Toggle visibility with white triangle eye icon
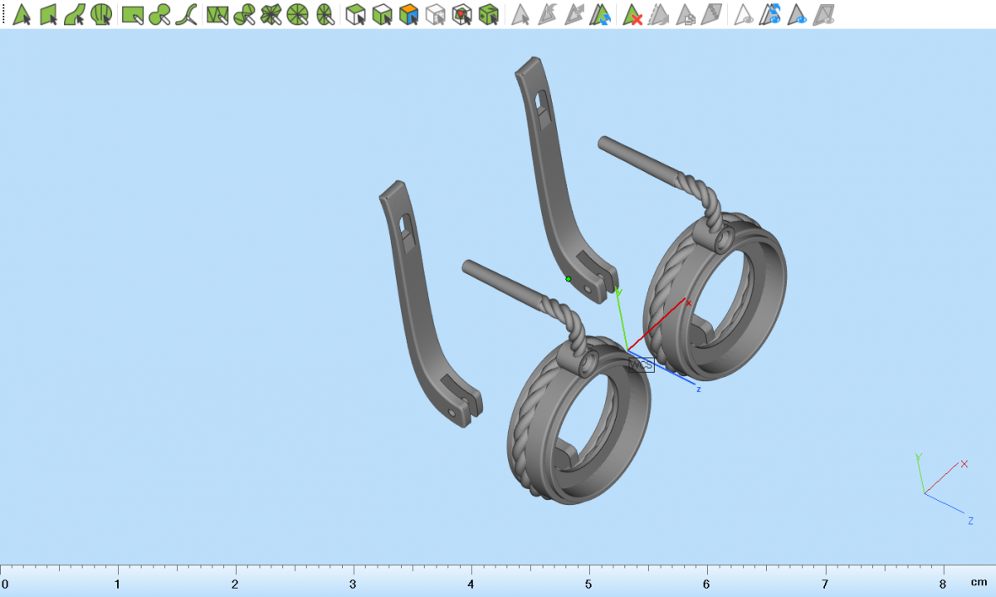This screenshot has height=597, width=996. point(744,14)
